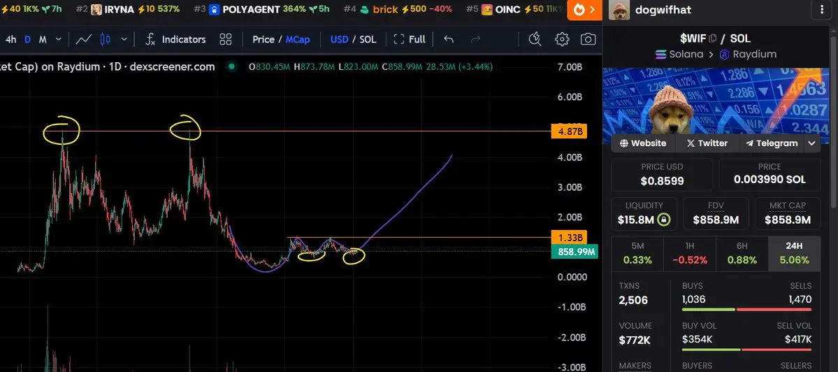Open IRYNA trending token name
The width and height of the screenshot is (838, 372).
[x=120, y=9]
